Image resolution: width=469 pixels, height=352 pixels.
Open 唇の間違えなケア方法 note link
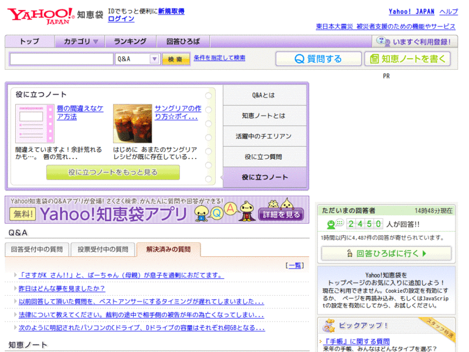pyautogui.click(x=80, y=113)
